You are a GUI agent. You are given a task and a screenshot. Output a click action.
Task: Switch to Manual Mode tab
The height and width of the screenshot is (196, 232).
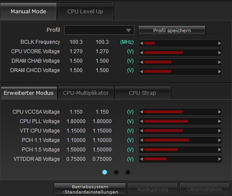pyautogui.click(x=28, y=11)
